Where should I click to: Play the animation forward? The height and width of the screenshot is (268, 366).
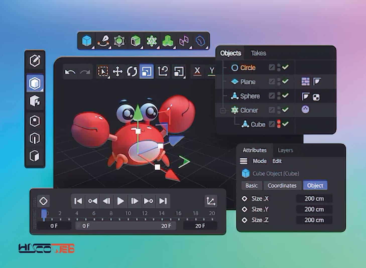[120, 201]
